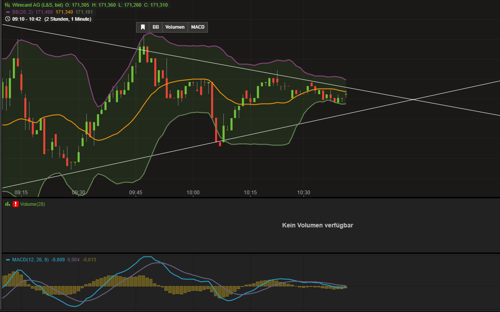Click the blue dash marker before MACD(12, 26, 9)

pos(8,260)
